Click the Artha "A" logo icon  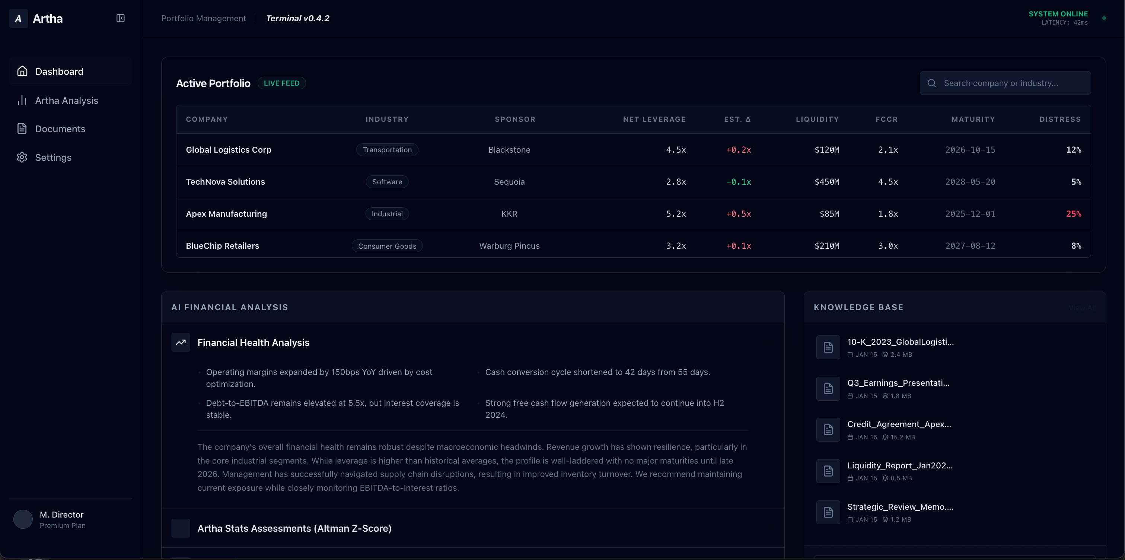tap(18, 18)
